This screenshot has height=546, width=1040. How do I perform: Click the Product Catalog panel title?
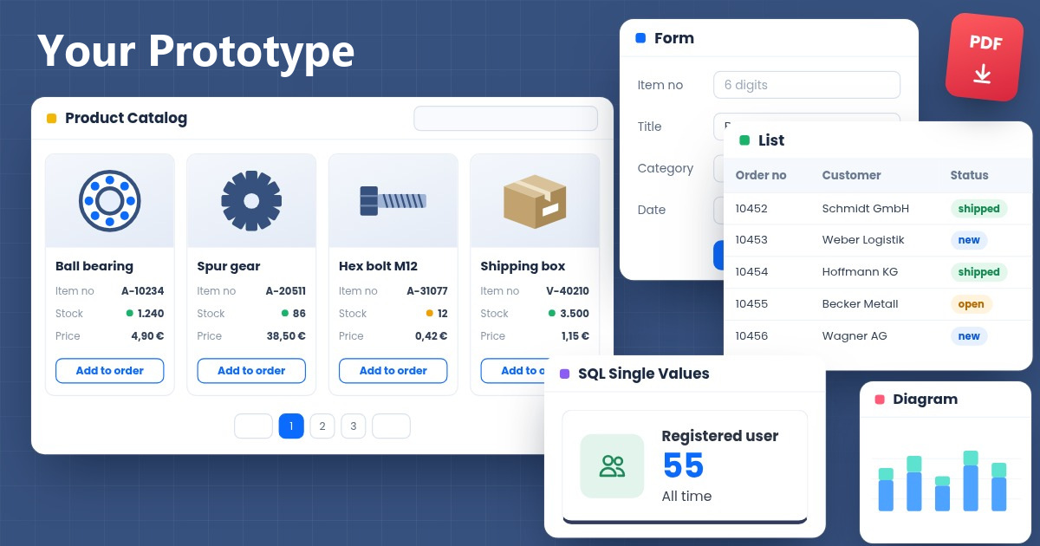(x=126, y=119)
